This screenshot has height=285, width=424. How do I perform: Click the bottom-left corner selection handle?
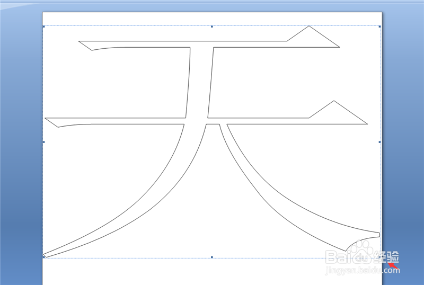click(43, 257)
